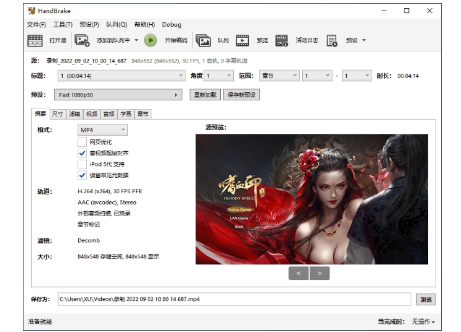Open the 帮助(H) menu
Viewport: 461px width, 332px height.
tap(145, 25)
